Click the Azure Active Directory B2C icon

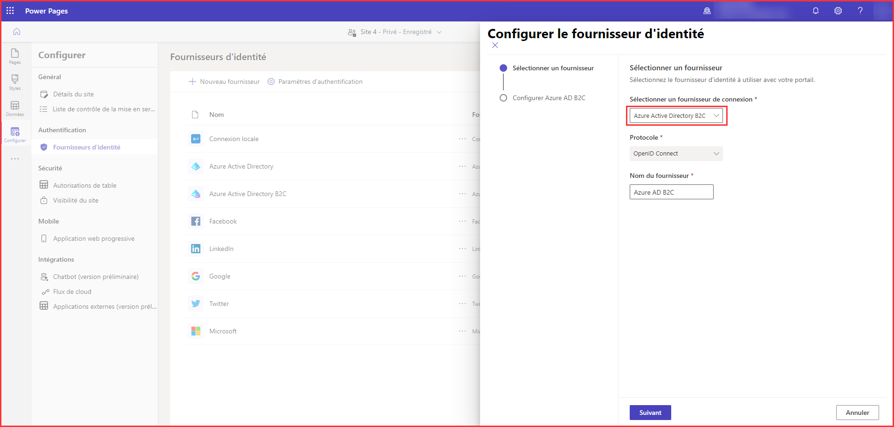(x=196, y=194)
